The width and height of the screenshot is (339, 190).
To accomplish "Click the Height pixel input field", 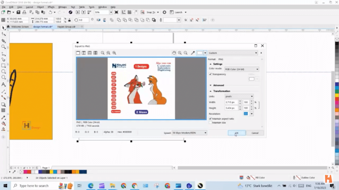I will (x=231, y=108).
